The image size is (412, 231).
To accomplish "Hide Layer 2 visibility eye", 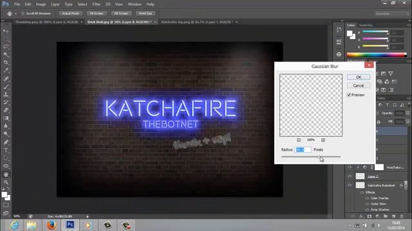I will click(350, 176).
